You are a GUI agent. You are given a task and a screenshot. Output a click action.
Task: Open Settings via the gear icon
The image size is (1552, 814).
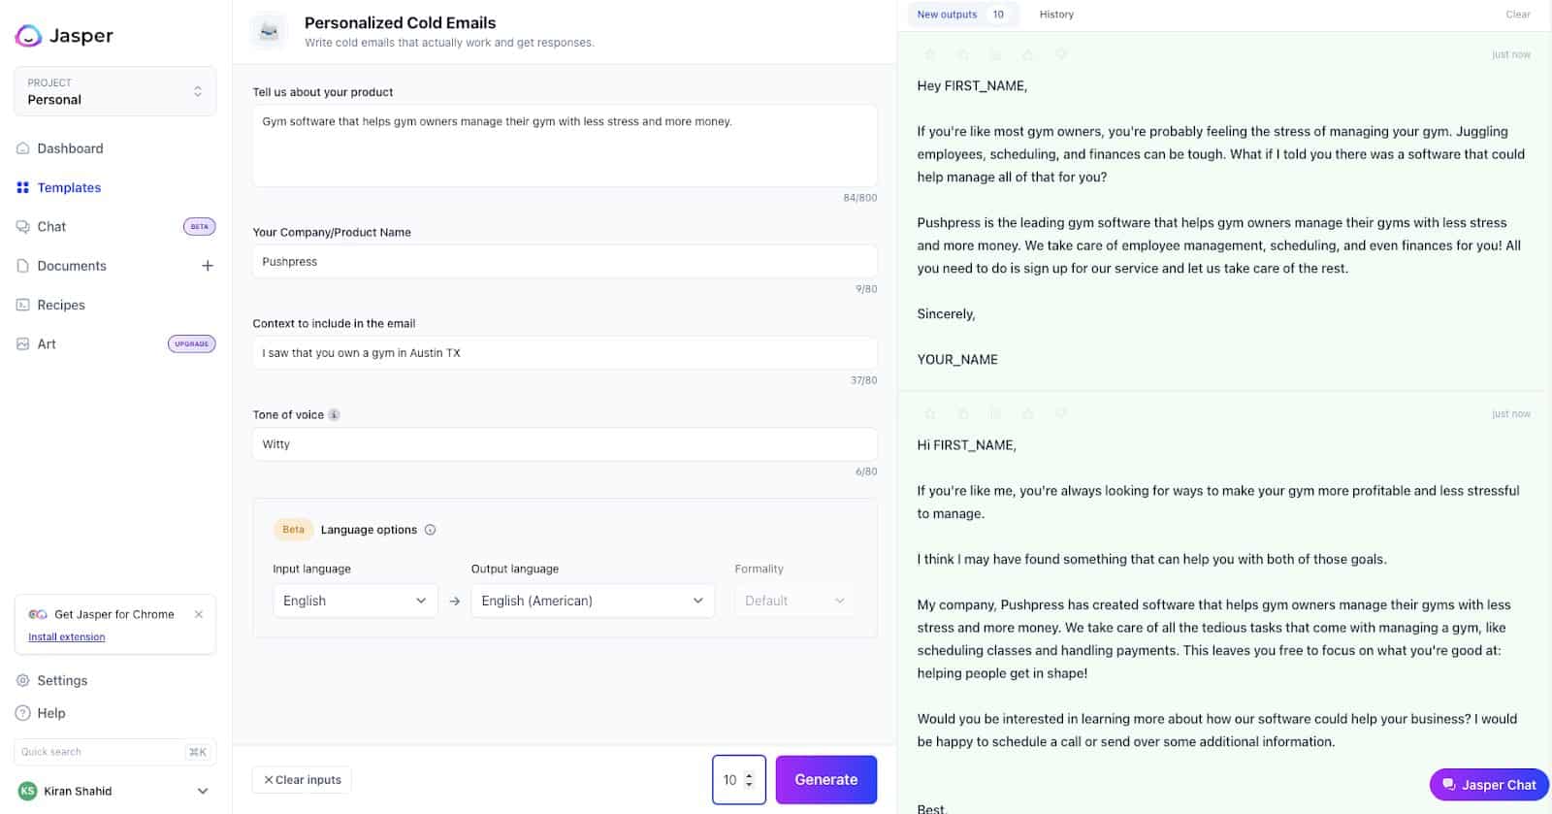pyautogui.click(x=23, y=681)
